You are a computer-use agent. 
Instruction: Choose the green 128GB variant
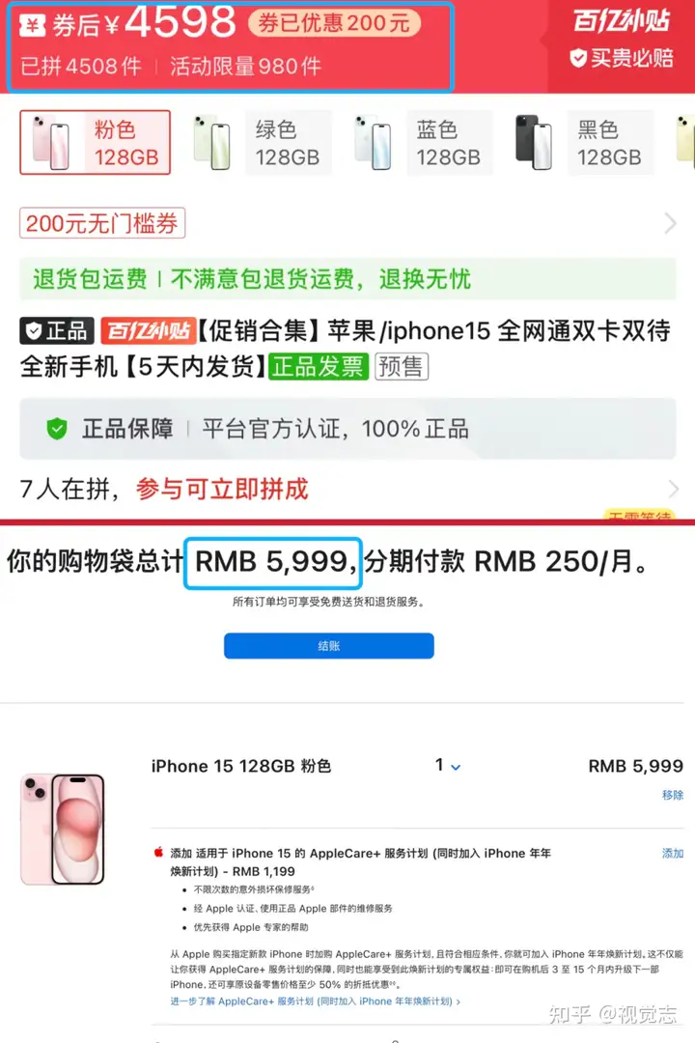[x=261, y=142]
